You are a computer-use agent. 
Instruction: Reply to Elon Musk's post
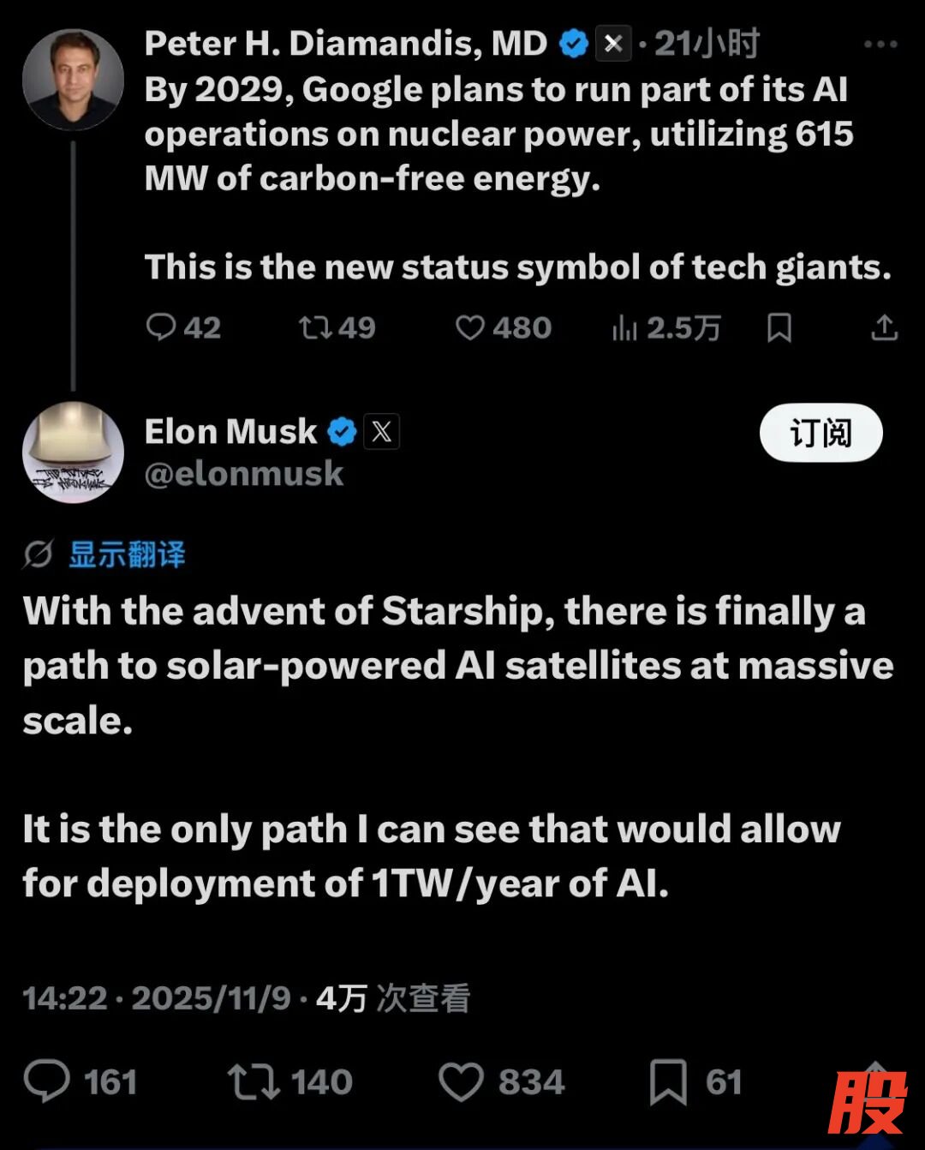47,1081
